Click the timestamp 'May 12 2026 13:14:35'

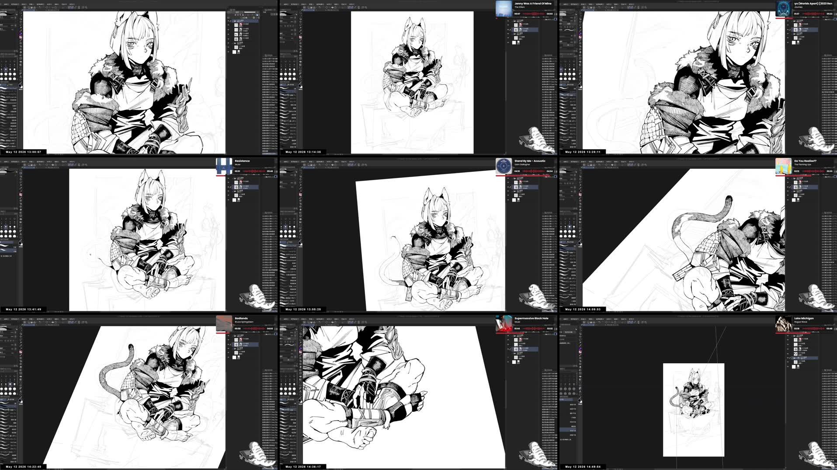(x=303, y=152)
